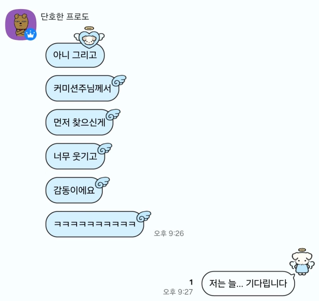Viewport: 319px width, 301px height.
Task: Tap the heart angel puppy sticker icon
Action: pyautogui.click(x=89, y=37)
